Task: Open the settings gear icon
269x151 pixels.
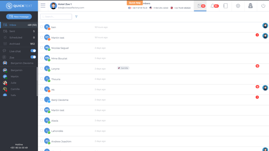Action: tap(238, 6)
